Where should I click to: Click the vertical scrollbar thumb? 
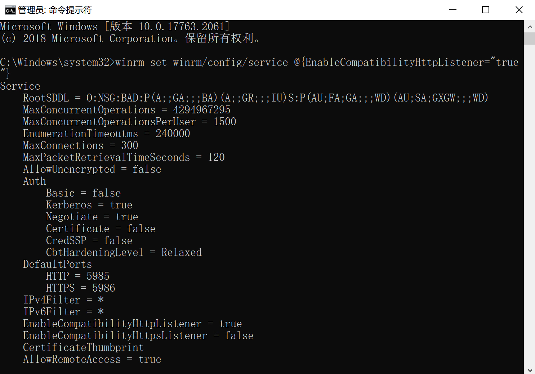tap(530, 39)
